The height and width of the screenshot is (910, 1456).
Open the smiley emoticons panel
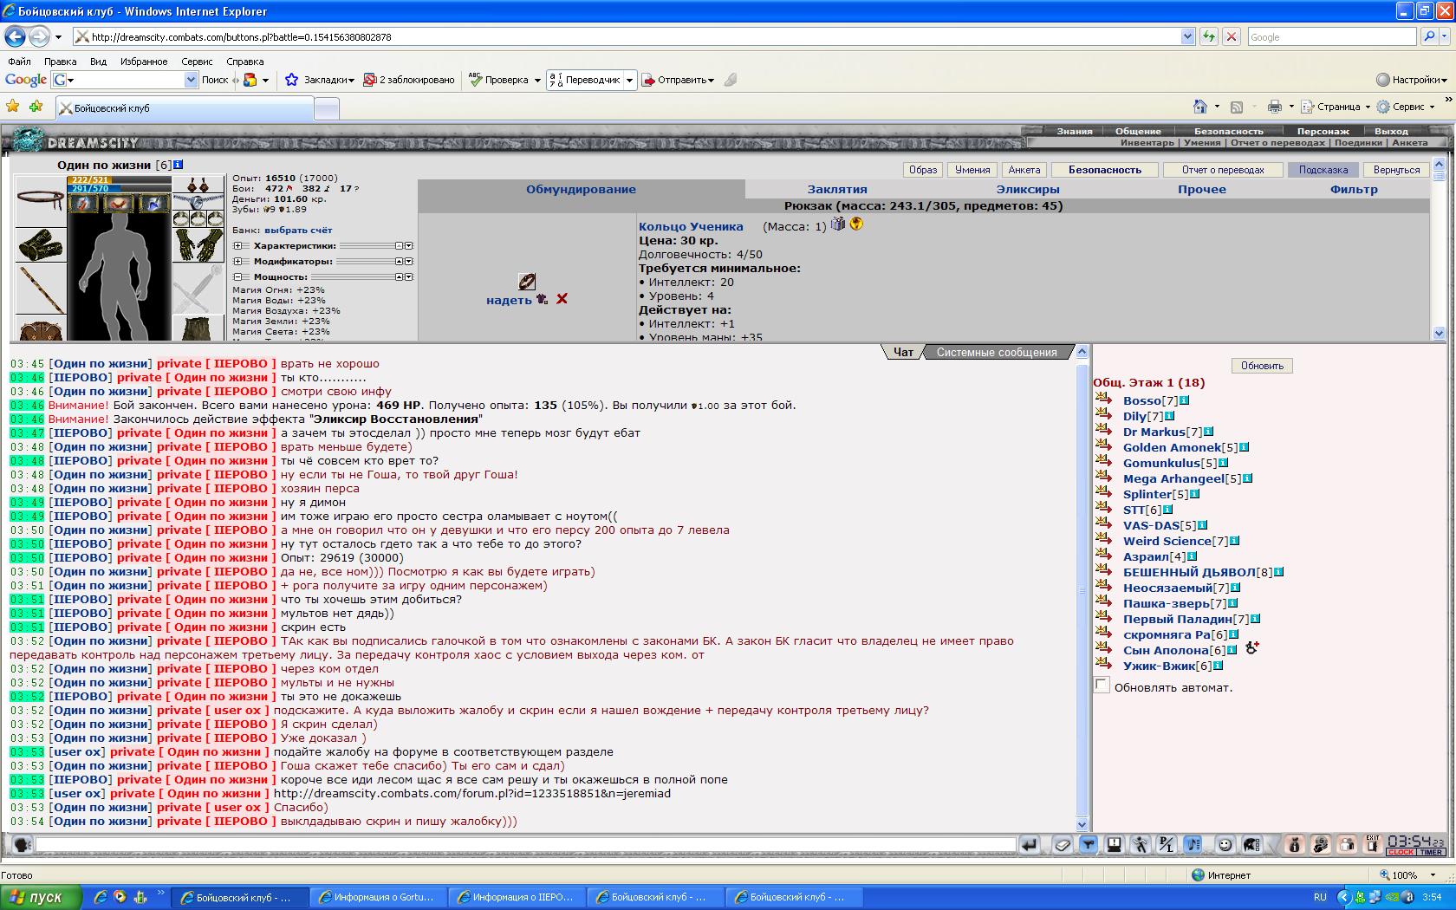[x=1225, y=844]
